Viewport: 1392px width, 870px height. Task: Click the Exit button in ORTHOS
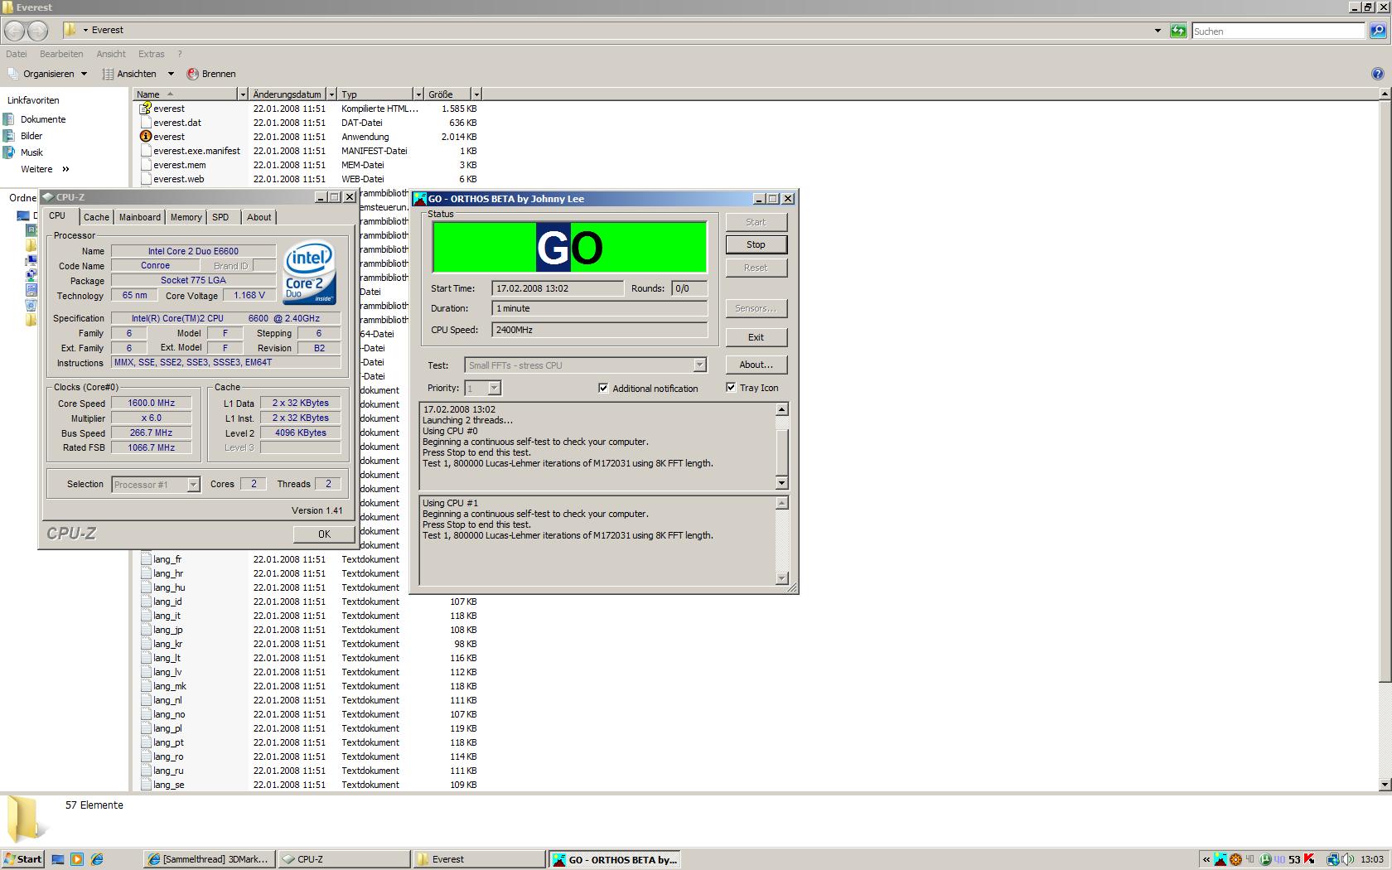(x=756, y=337)
